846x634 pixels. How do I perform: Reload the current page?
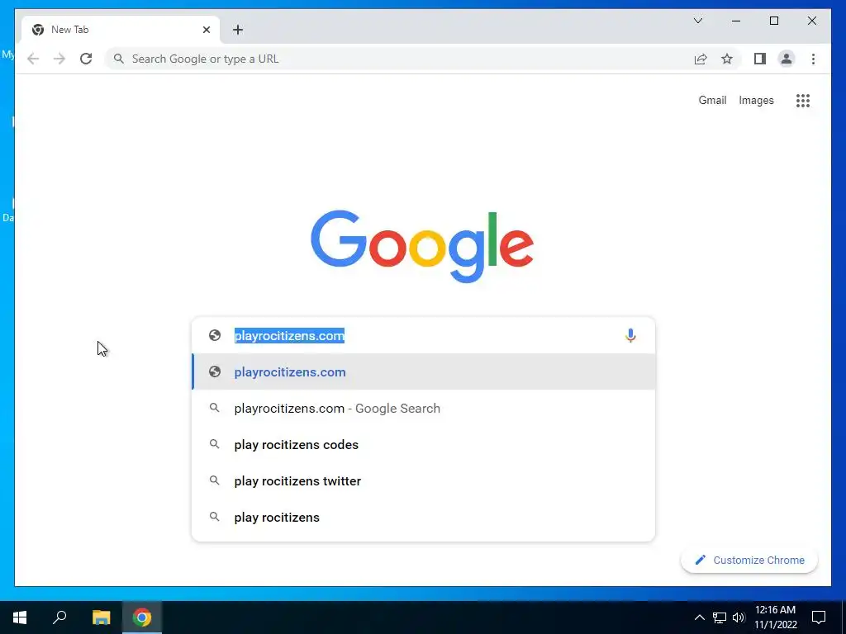coord(86,59)
